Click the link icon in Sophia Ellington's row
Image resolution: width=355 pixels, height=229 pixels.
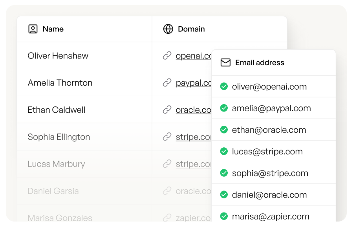(167, 137)
